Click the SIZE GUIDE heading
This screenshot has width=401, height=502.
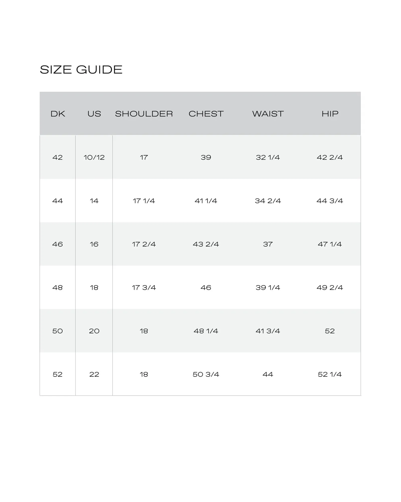[x=81, y=70]
